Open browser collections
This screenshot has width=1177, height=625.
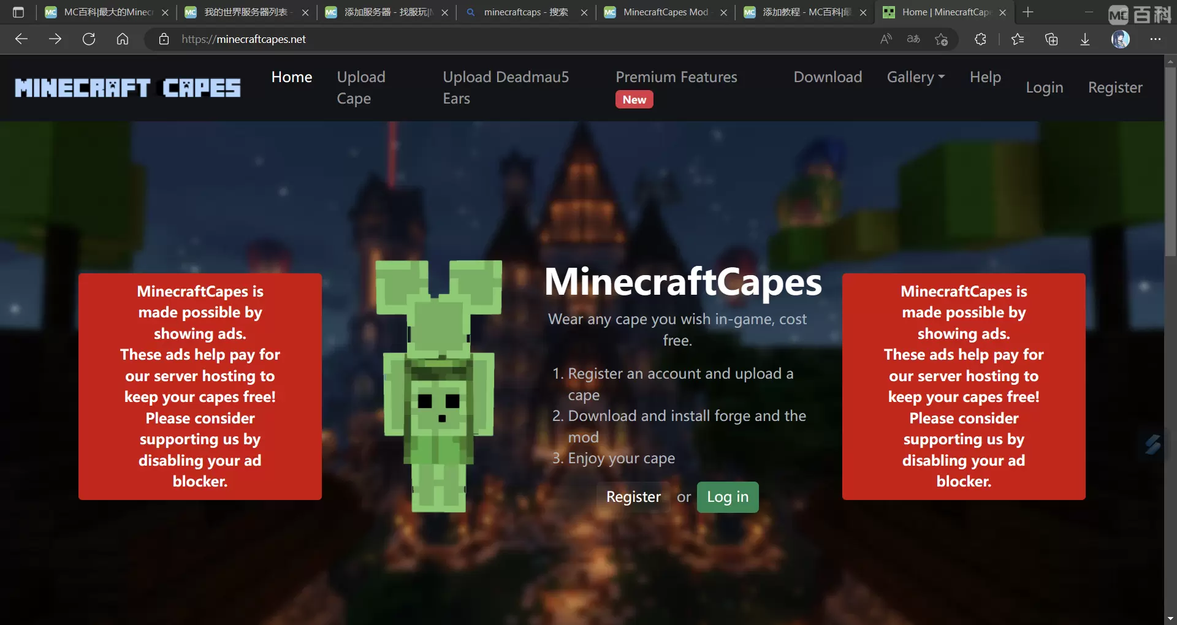(x=1051, y=39)
